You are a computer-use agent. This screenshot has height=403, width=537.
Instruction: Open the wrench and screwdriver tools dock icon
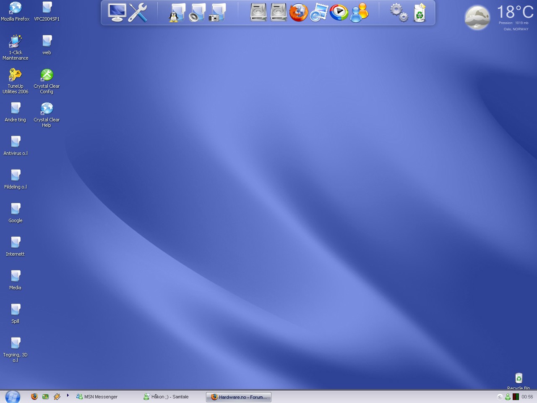tap(138, 13)
